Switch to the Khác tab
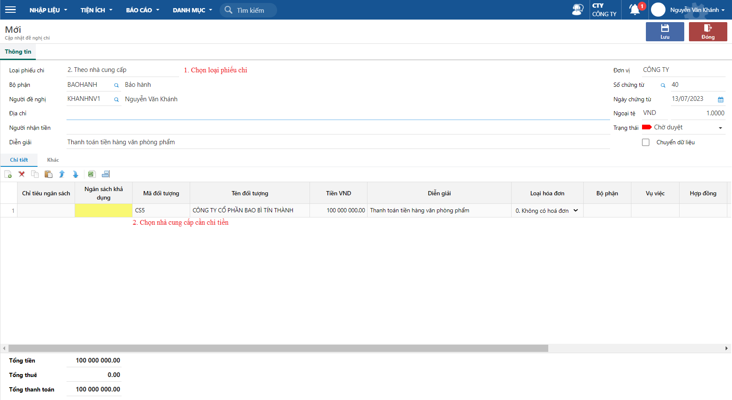Viewport: 732px width, 400px height. click(53, 160)
